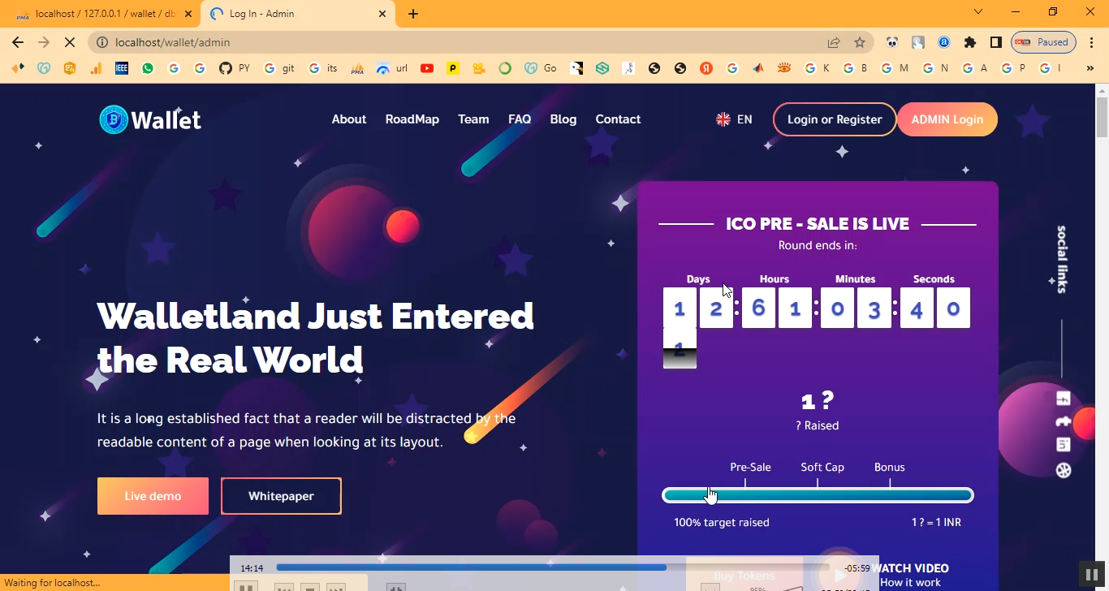Click the 'social links' vertical label
This screenshot has width=1109, height=591.
(1062, 259)
